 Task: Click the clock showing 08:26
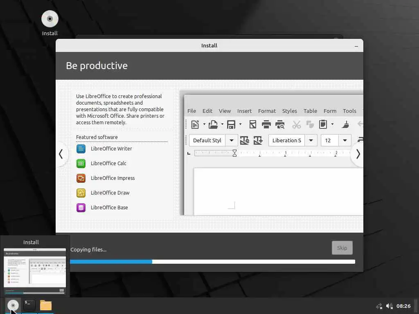[403, 306]
